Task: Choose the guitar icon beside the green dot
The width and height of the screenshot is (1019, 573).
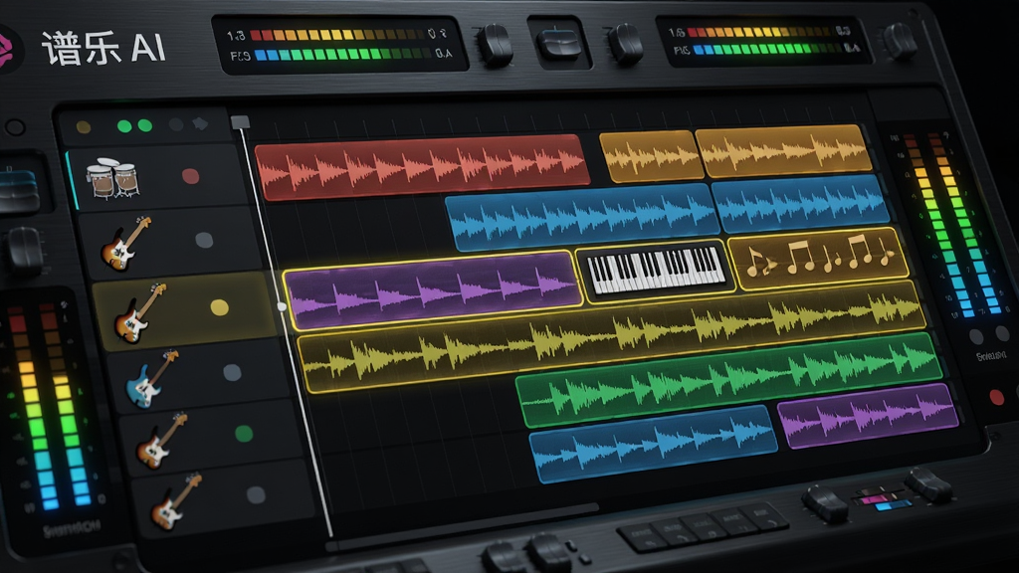Action: pyautogui.click(x=162, y=441)
